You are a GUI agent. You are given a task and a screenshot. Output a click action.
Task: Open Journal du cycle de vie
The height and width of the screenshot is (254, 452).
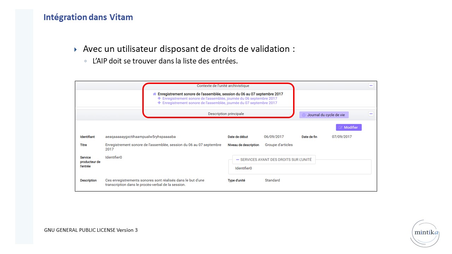tap(324, 115)
